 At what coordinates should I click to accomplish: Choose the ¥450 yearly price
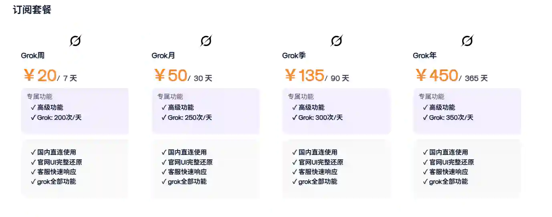(x=437, y=75)
